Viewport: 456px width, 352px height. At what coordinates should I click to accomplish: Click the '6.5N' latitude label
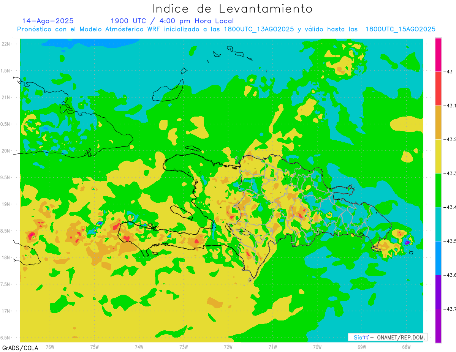6,338
